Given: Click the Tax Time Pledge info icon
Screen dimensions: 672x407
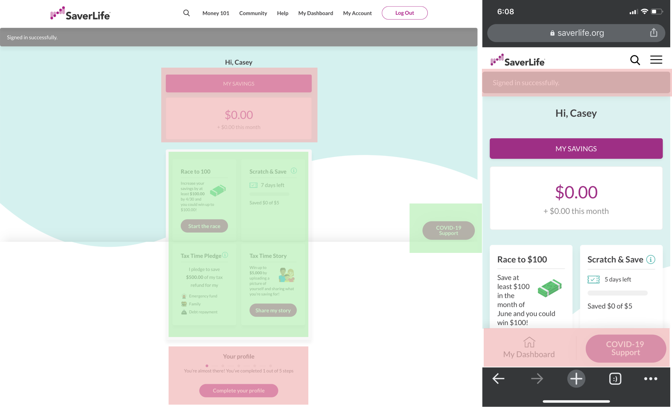Looking at the screenshot, I should click(x=225, y=255).
